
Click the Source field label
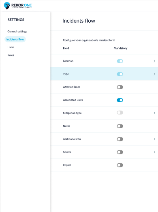[x=67, y=152]
